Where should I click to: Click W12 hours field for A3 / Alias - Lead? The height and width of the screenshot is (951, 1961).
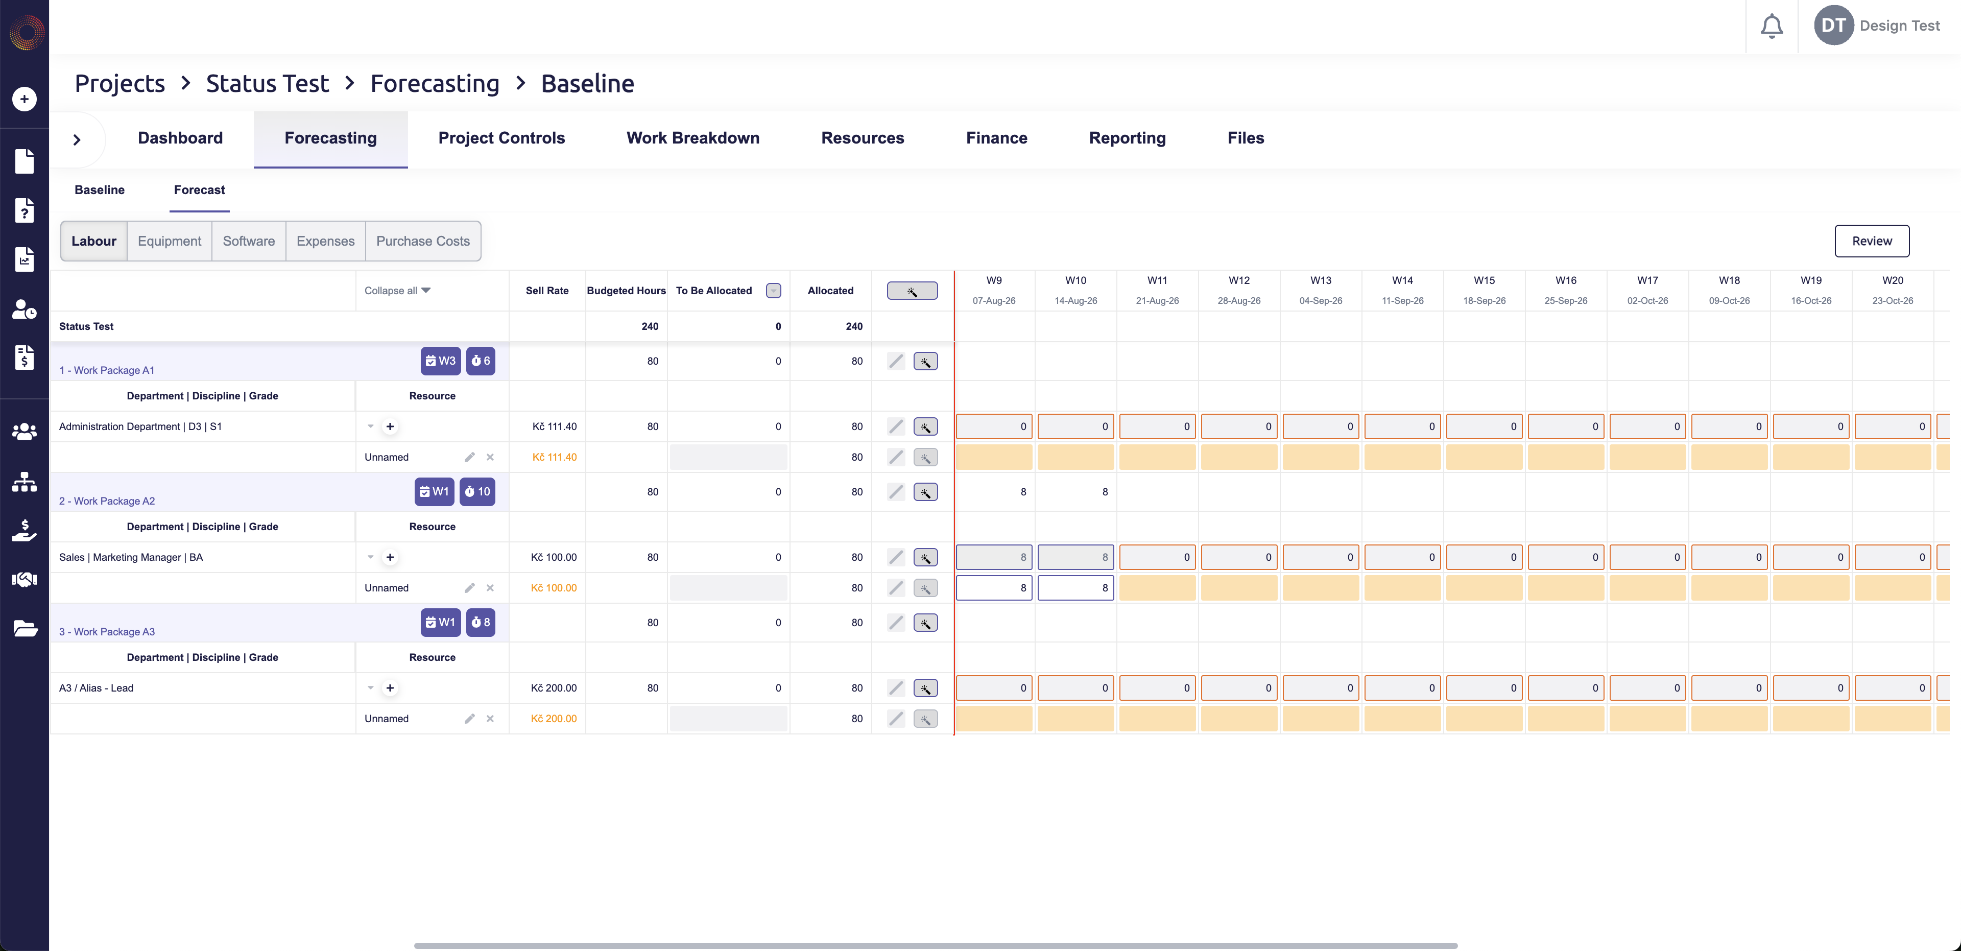[1239, 687]
